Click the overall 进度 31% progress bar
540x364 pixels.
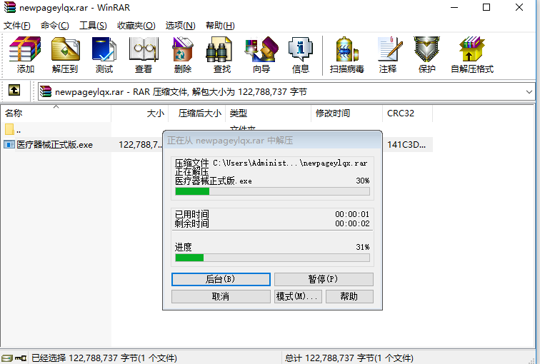pyautogui.click(x=272, y=258)
